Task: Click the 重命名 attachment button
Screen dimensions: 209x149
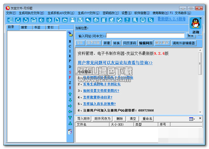Action: point(147,118)
